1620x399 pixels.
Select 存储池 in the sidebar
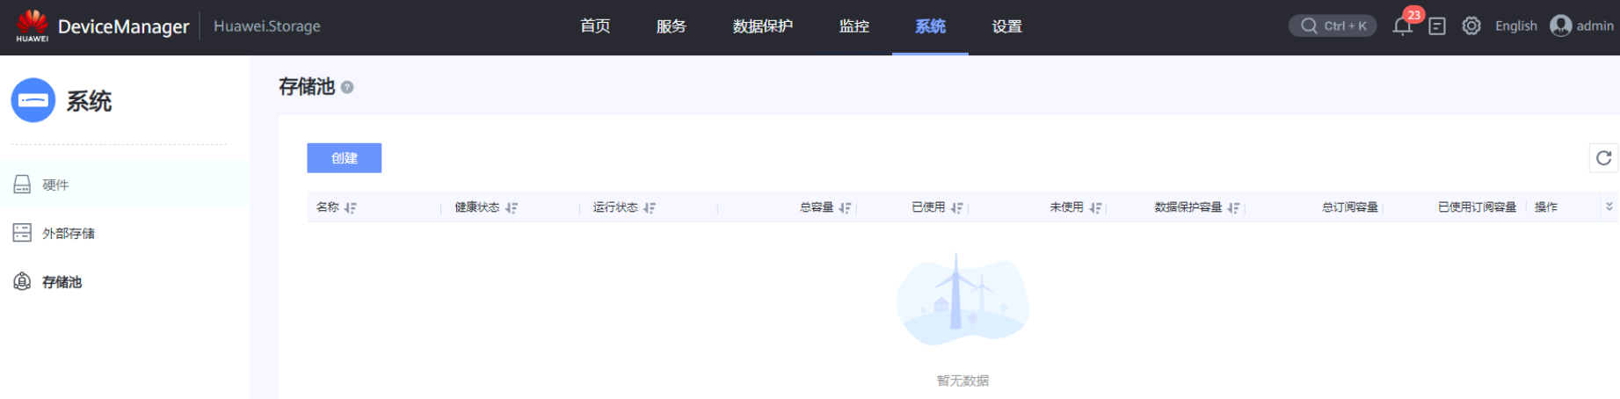(62, 282)
